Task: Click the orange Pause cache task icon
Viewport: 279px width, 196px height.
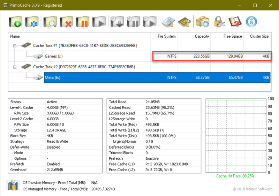Action: pos(83,22)
